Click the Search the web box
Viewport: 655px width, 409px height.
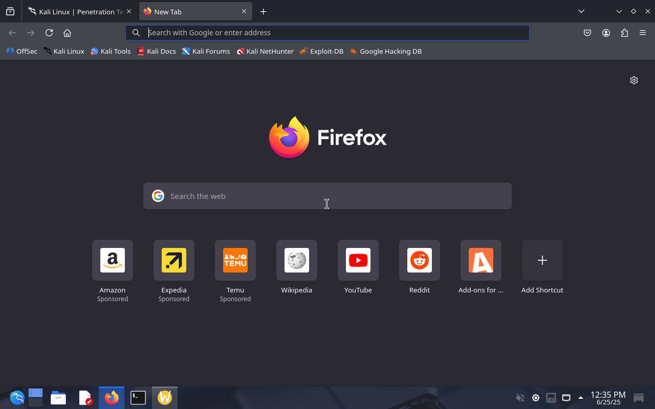[x=327, y=196]
